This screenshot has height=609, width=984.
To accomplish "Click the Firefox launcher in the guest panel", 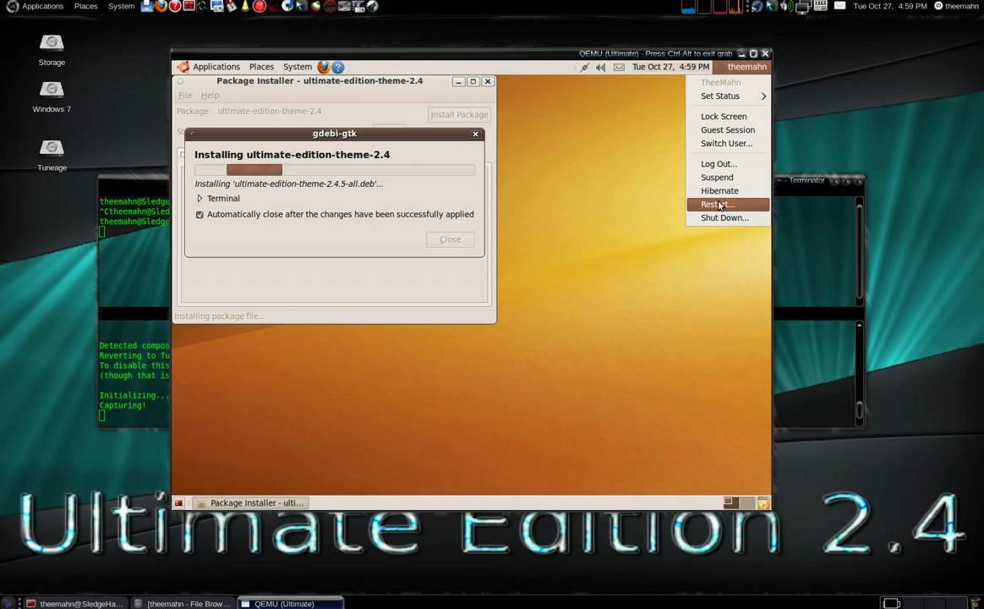I will point(324,67).
